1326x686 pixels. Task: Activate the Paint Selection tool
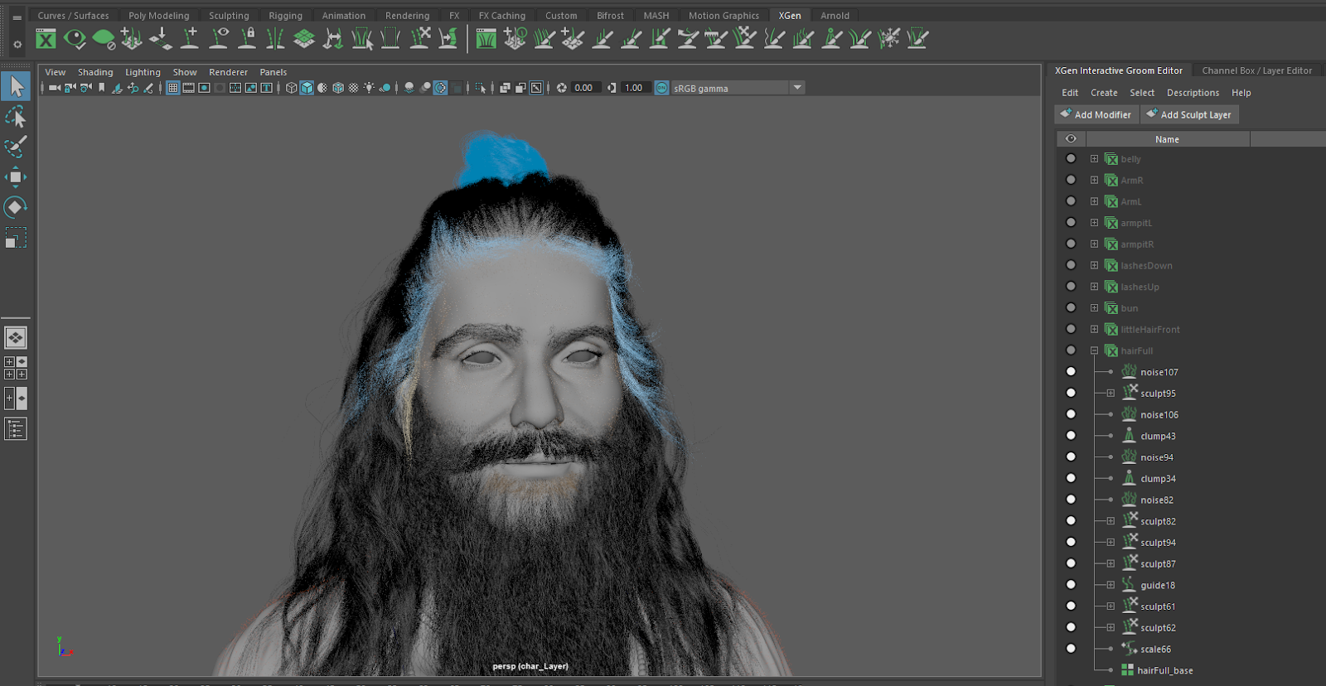click(16, 147)
